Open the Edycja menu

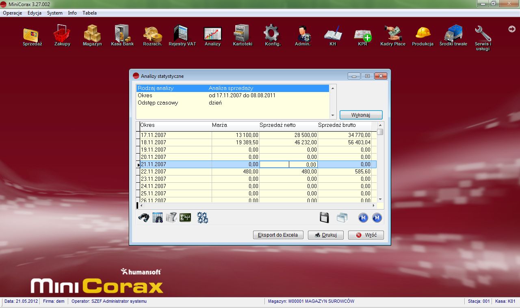point(35,13)
